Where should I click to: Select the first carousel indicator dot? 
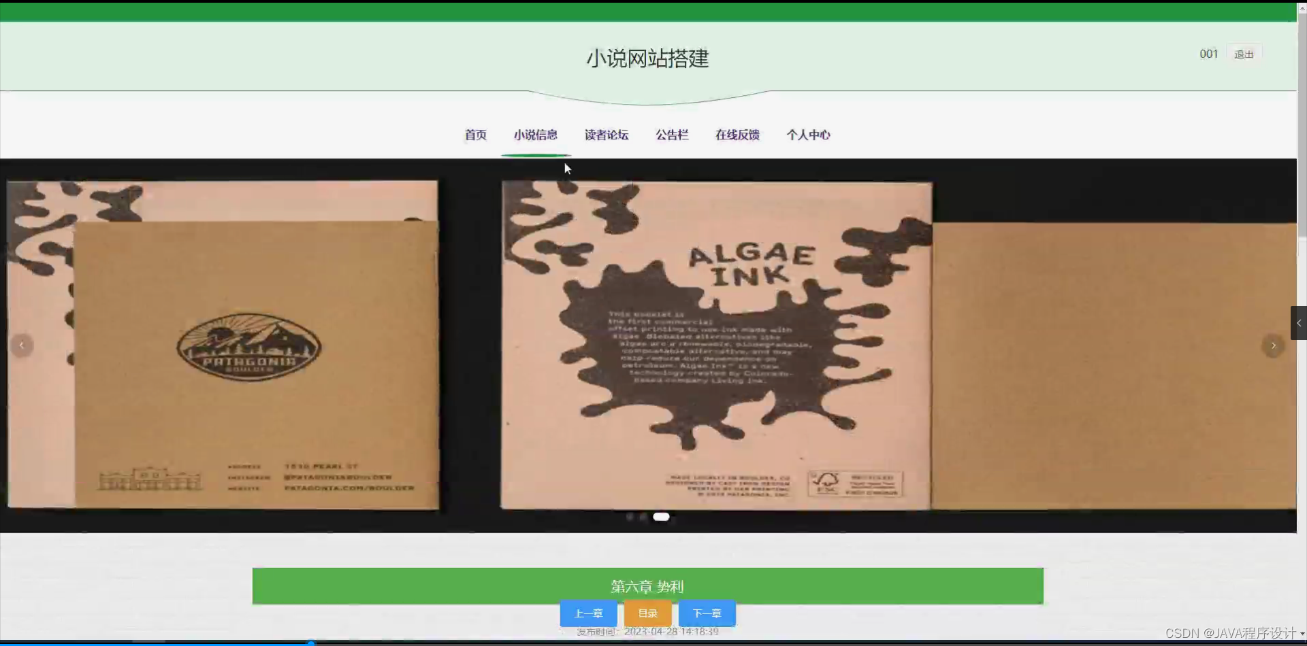630,517
